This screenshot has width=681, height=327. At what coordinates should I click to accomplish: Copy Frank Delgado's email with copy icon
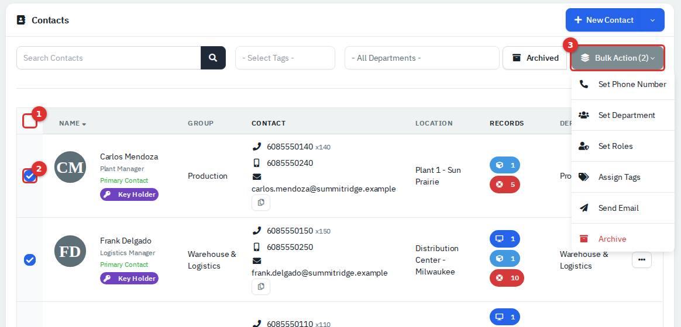[260, 287]
